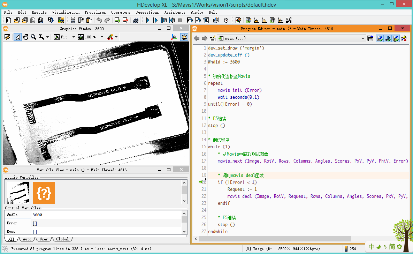413x254 pixels.
Task: Select the Rows control variable row
Action: (93, 231)
